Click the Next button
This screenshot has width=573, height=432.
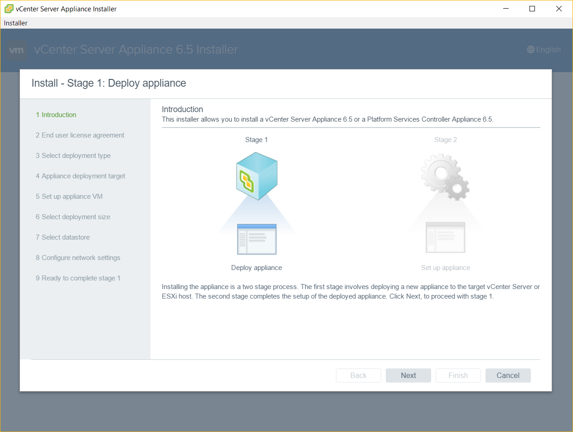[x=408, y=375]
